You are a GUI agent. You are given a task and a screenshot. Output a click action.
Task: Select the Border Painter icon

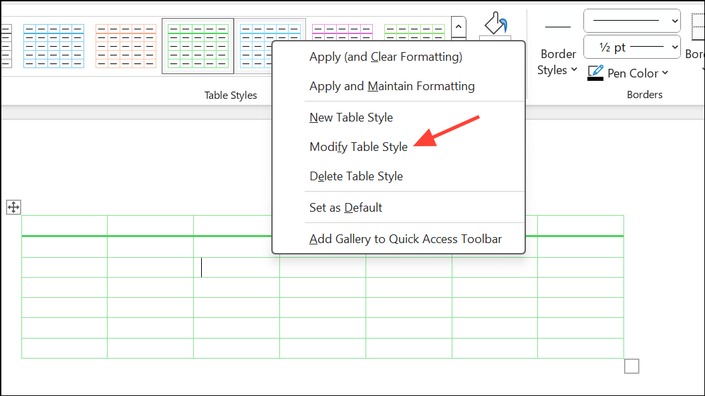(x=495, y=25)
